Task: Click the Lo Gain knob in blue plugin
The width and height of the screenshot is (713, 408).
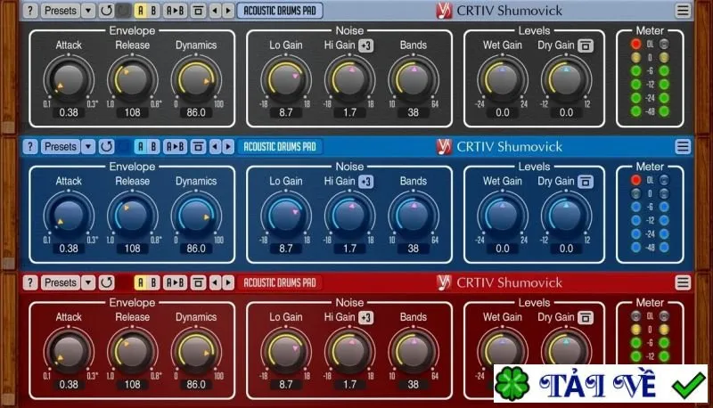Action: pos(286,216)
